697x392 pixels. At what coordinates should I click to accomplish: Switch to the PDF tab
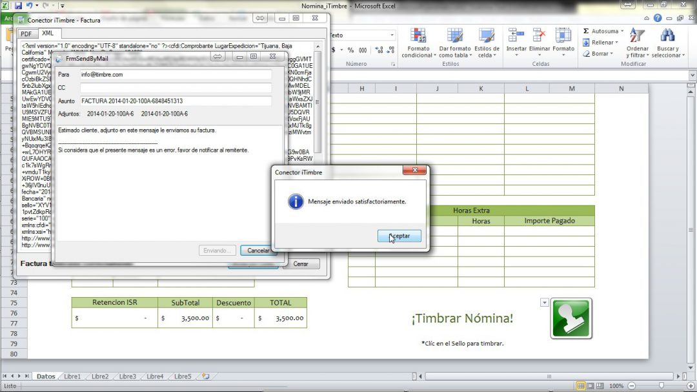tap(26, 34)
